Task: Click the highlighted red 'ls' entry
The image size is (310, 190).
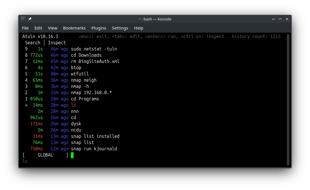Action: coord(74,105)
